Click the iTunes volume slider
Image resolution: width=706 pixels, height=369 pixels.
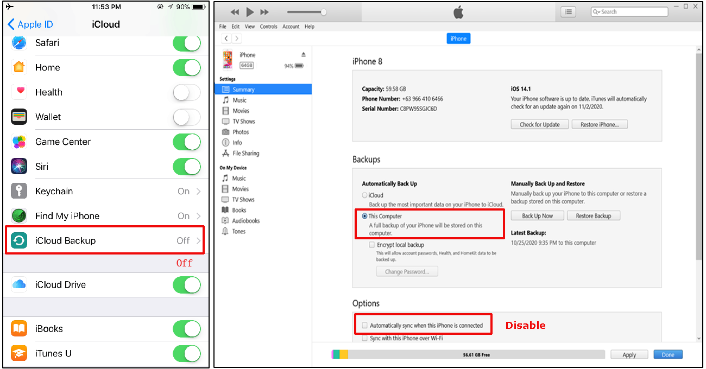[x=306, y=12]
